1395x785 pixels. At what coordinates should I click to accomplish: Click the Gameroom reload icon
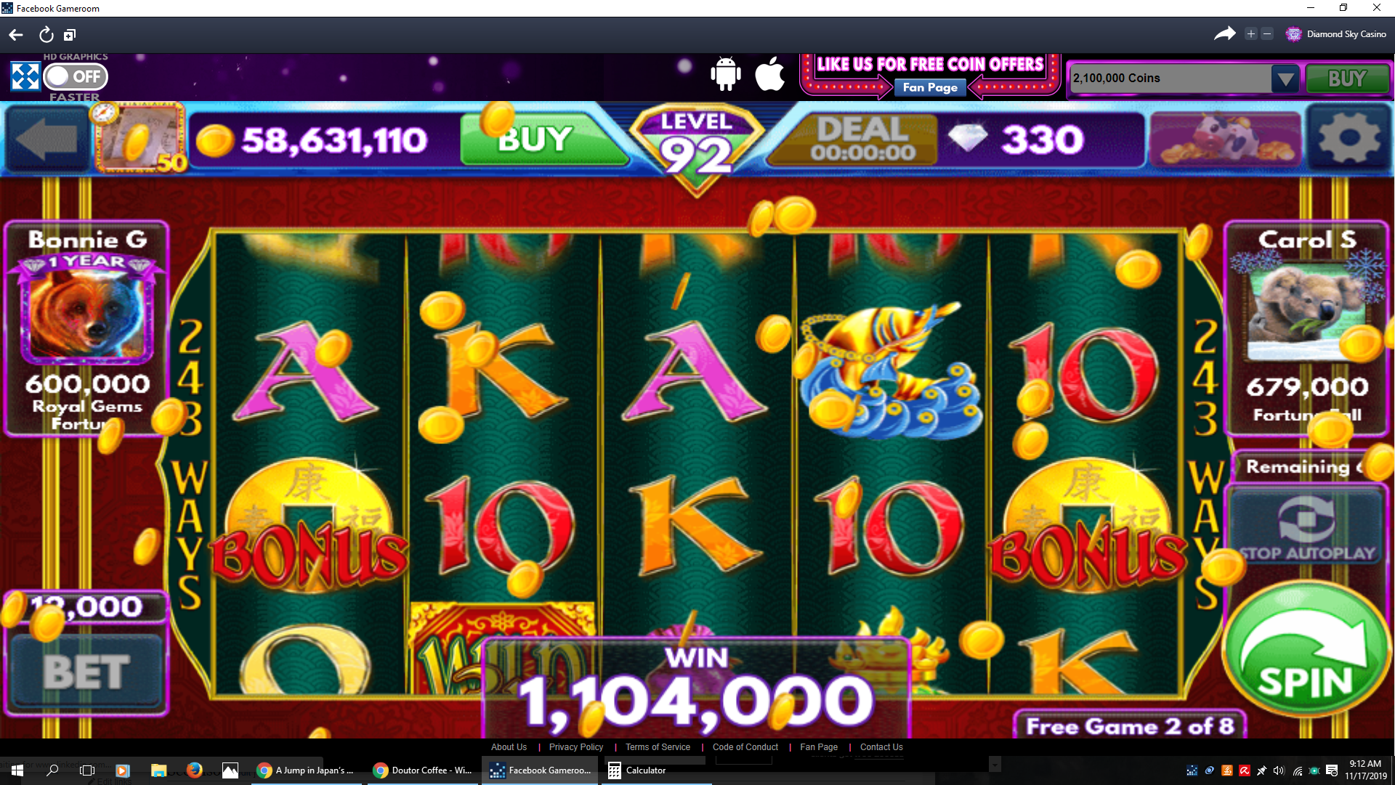pos(46,34)
